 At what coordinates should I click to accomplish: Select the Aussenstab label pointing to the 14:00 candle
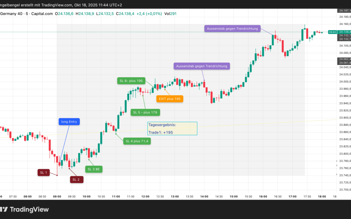tap(201, 66)
